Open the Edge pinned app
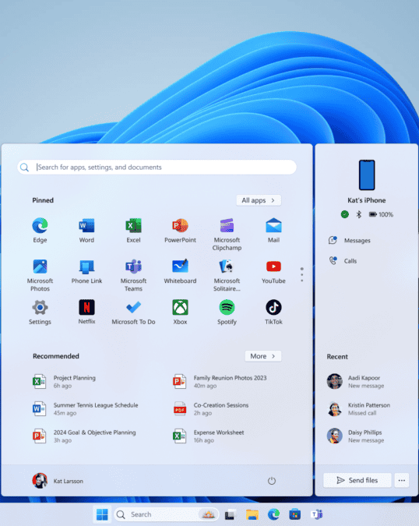 tap(40, 231)
